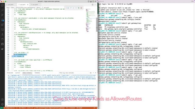Maximize the bottom panel with the chevron

click(x=93, y=73)
